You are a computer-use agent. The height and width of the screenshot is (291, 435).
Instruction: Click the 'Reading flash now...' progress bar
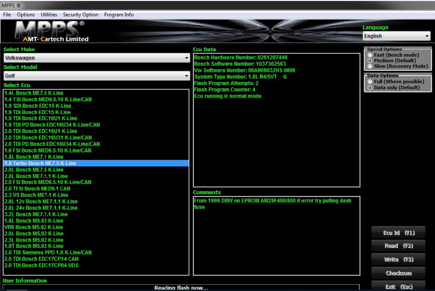[181, 288]
